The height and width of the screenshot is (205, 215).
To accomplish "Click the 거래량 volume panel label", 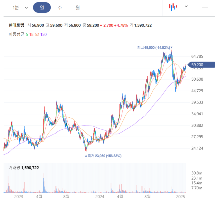I will click(x=14, y=168).
